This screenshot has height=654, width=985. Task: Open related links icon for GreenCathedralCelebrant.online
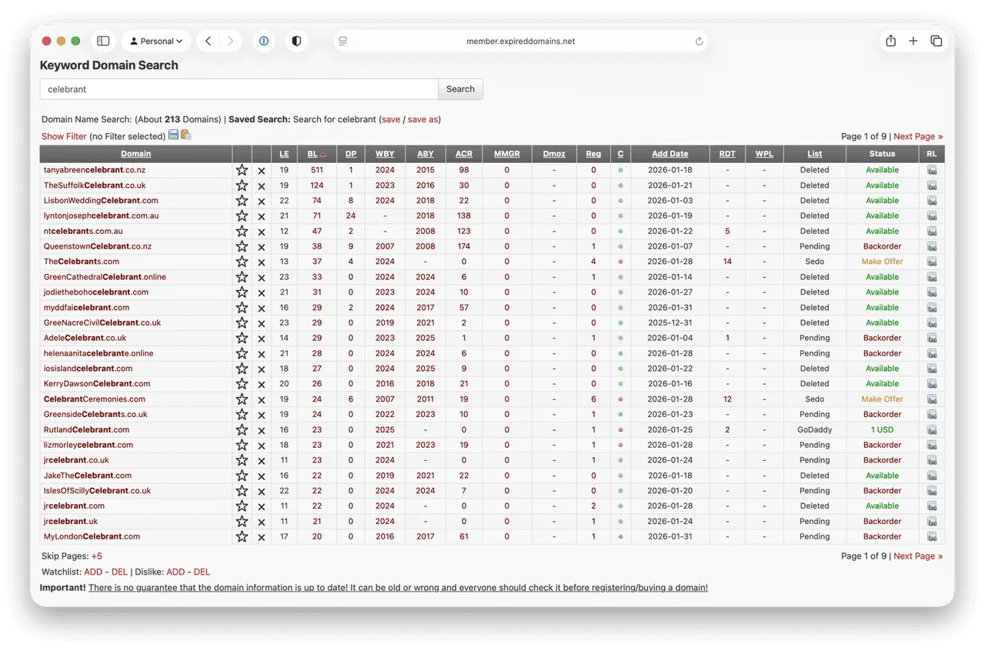coord(932,277)
